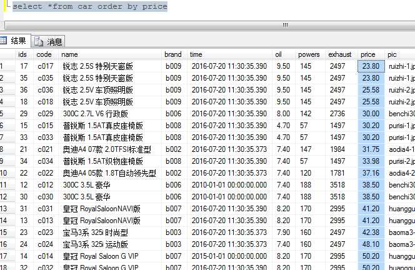This screenshot has width=415, height=270.
Task: Click time cell 2015-01-01 00:00:00.000
Action: pyautogui.click(x=229, y=256)
